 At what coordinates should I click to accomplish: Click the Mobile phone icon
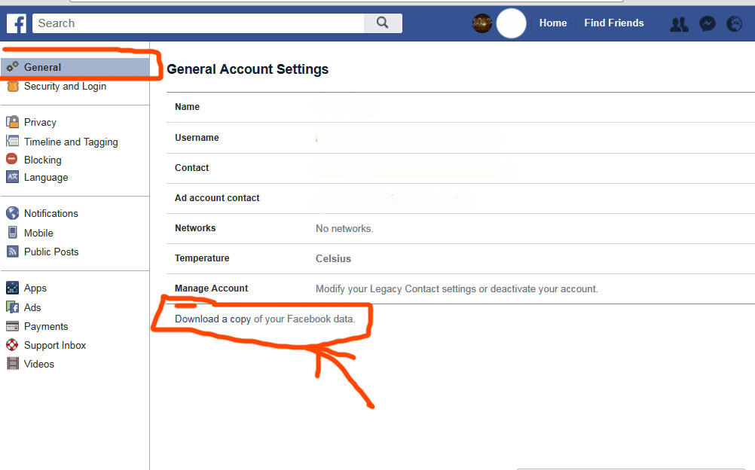pyautogui.click(x=13, y=233)
